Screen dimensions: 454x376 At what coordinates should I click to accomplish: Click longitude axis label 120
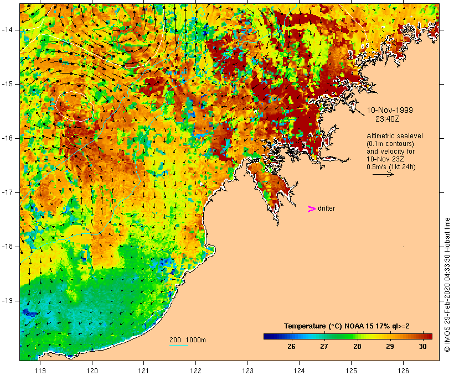pyautogui.click(x=92, y=370)
